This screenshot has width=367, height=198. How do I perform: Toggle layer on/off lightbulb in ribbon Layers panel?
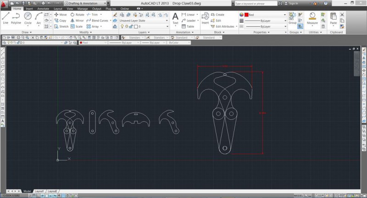[122, 27]
